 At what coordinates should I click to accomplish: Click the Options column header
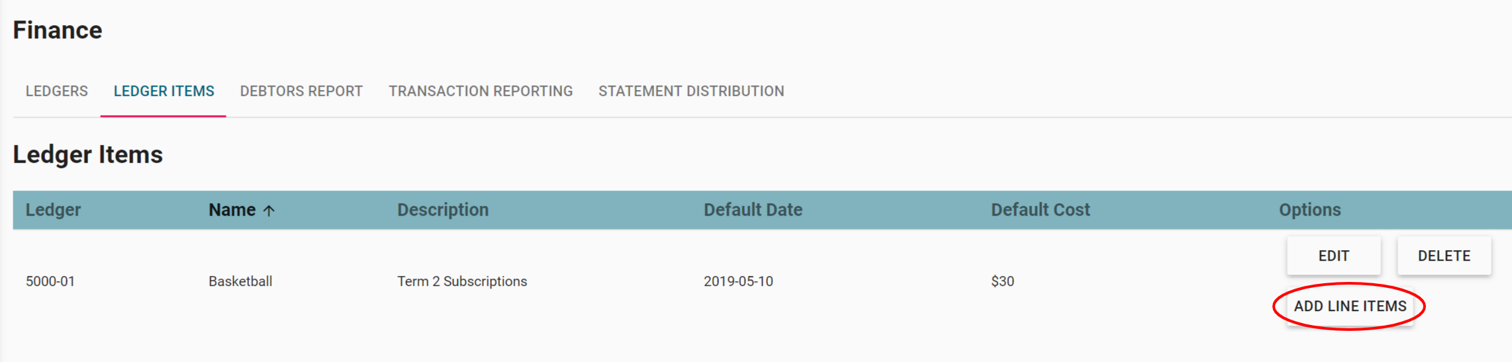1309,210
